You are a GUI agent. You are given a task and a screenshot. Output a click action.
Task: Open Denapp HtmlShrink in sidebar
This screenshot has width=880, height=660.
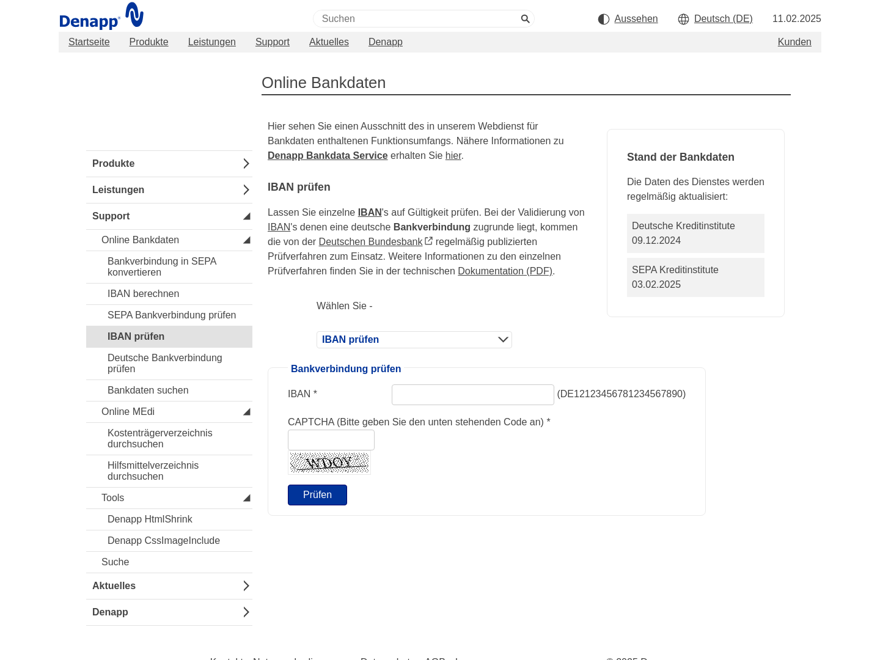169,519
